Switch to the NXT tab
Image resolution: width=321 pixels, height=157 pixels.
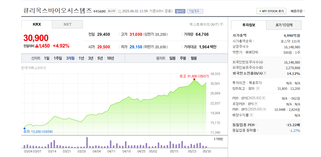coord(68,24)
